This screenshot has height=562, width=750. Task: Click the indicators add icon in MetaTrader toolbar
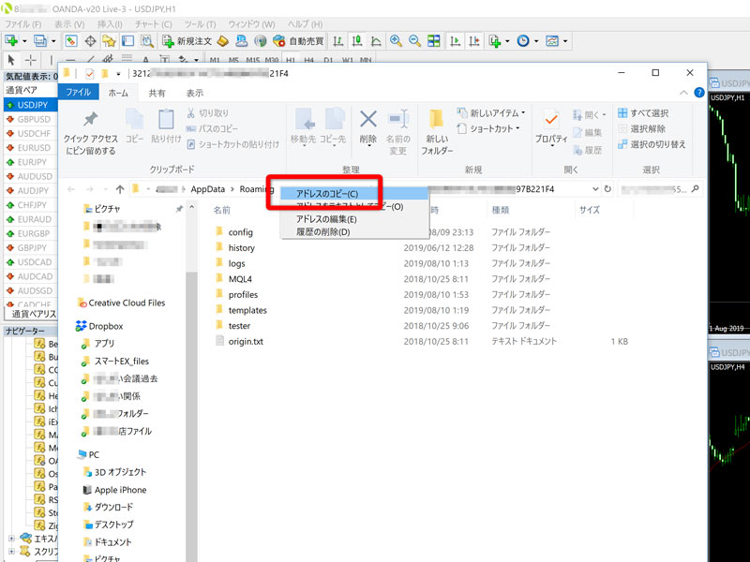click(495, 41)
